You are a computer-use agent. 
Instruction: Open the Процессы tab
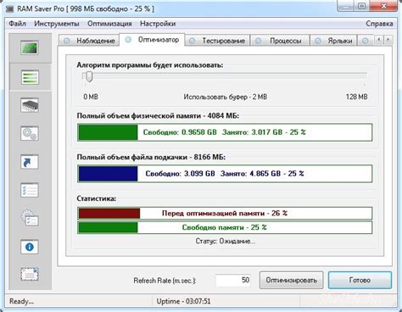pos(280,41)
